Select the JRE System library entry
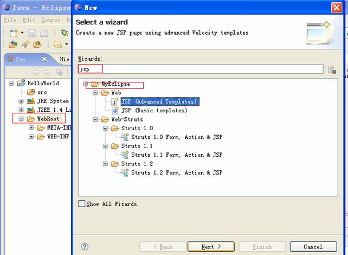Viewport: 348px width, 255px height. click(53, 101)
